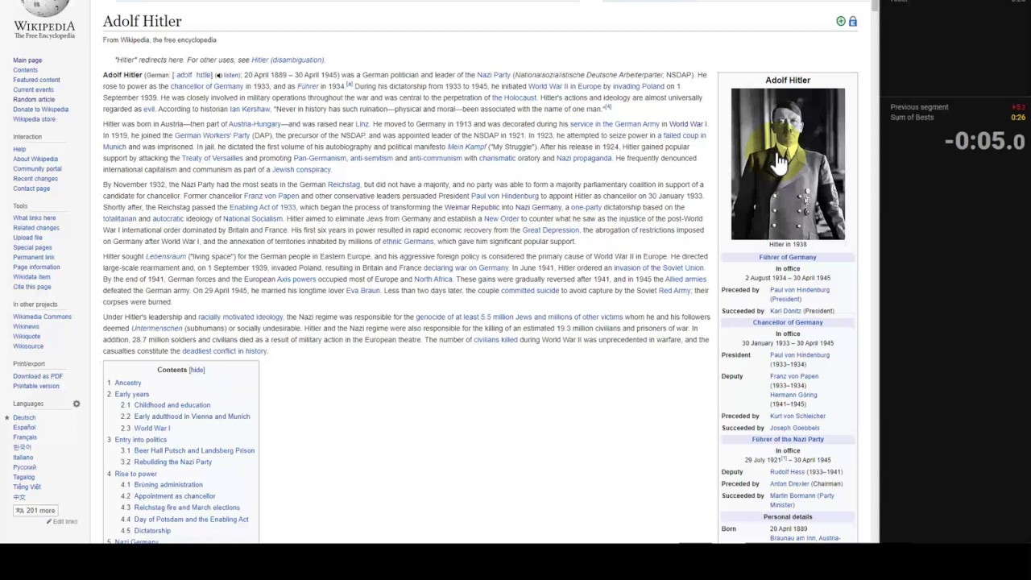Viewport: 1031px width, 580px height.
Task: Open What links here tool
Action: pyautogui.click(x=35, y=217)
